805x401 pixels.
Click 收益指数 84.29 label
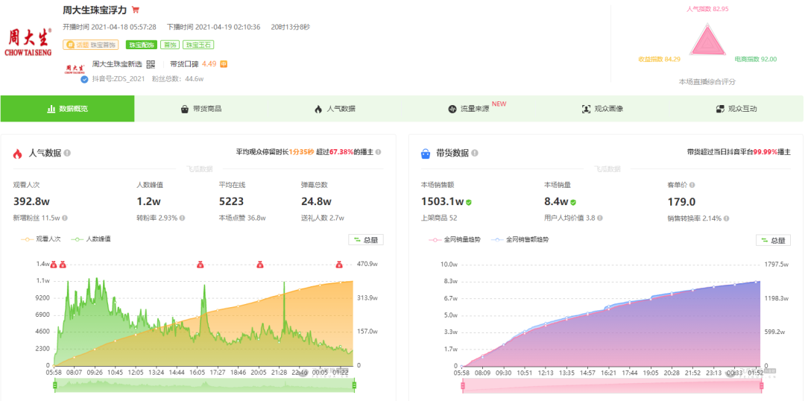click(x=659, y=59)
